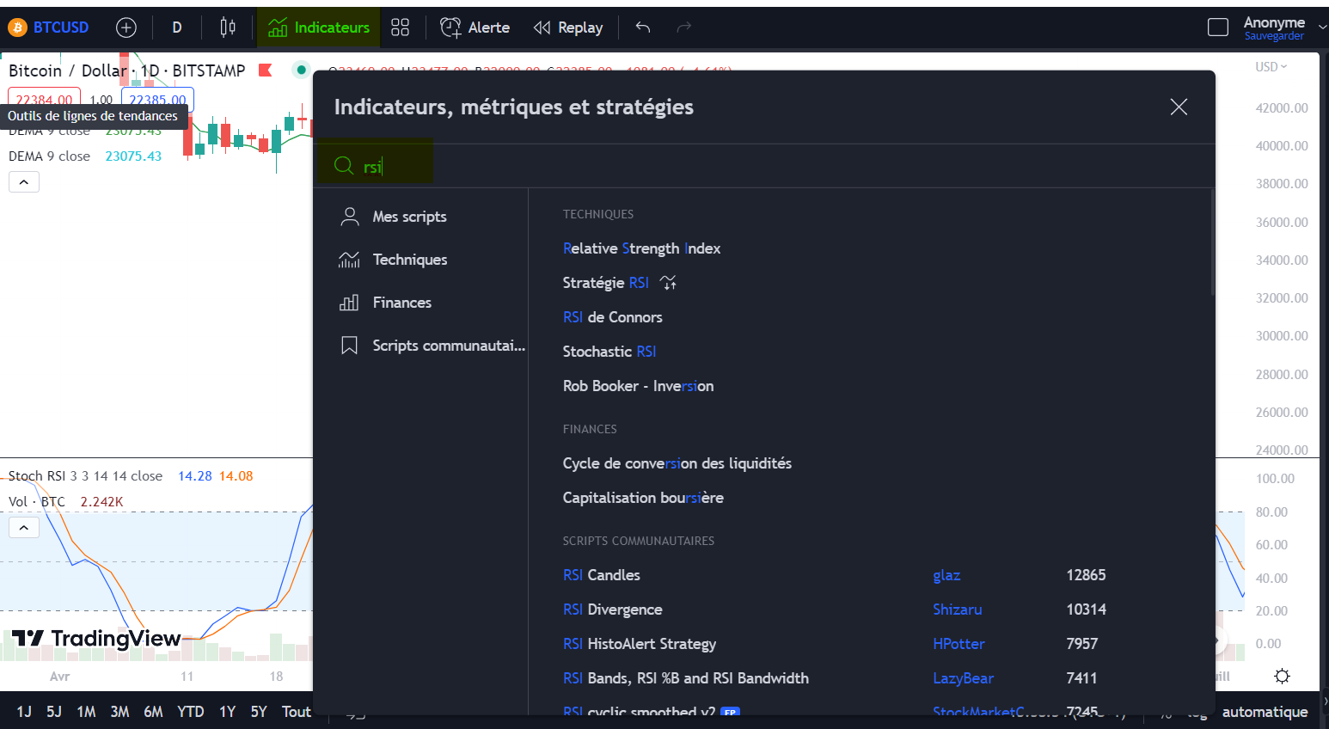Image resolution: width=1329 pixels, height=729 pixels.
Task: Open the D timeframe interval selector
Action: pyautogui.click(x=177, y=28)
